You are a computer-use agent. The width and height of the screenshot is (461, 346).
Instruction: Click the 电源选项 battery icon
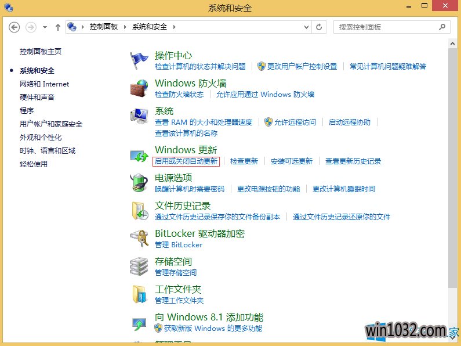click(139, 183)
